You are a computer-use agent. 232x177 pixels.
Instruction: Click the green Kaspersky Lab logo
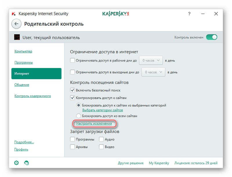[116, 14]
